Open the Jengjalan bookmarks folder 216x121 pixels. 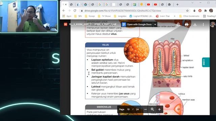click(120, 16)
